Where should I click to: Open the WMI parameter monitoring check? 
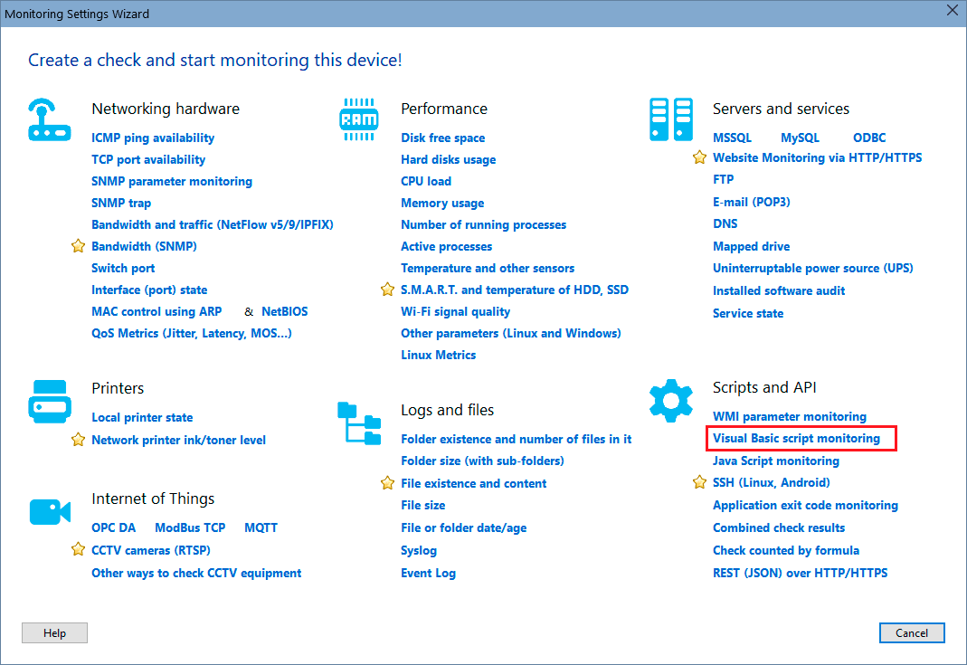pos(789,416)
